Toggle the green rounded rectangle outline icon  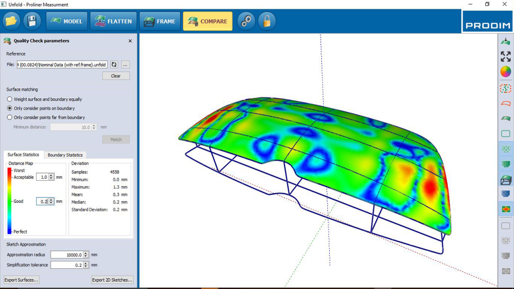pyautogui.click(x=505, y=133)
